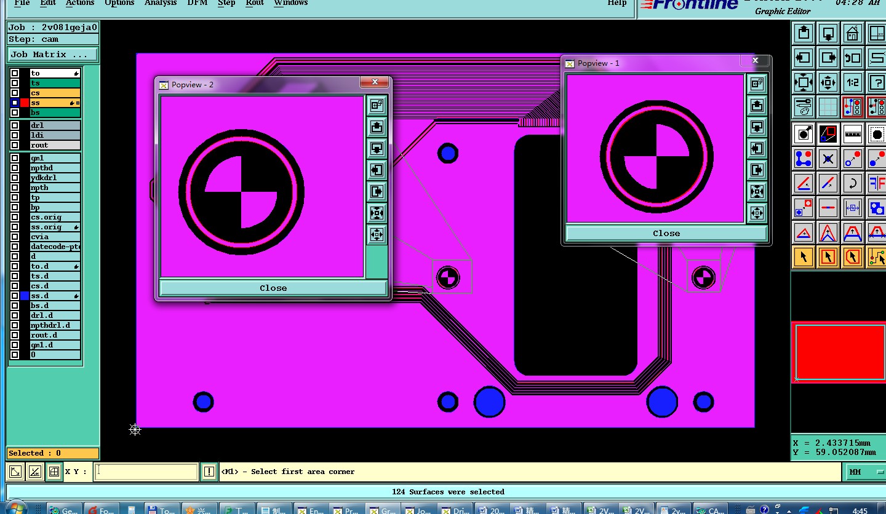Open the Rout menu

click(x=254, y=3)
